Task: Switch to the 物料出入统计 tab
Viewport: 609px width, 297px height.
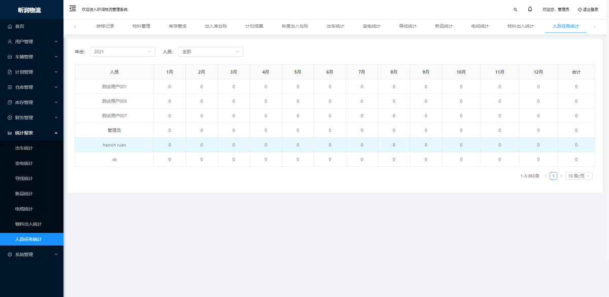Action: pyautogui.click(x=521, y=26)
